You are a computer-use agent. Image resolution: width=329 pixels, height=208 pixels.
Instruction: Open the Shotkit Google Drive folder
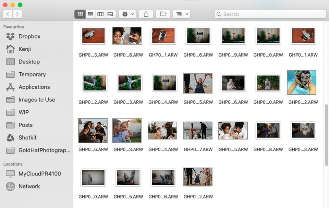pyautogui.click(x=27, y=137)
